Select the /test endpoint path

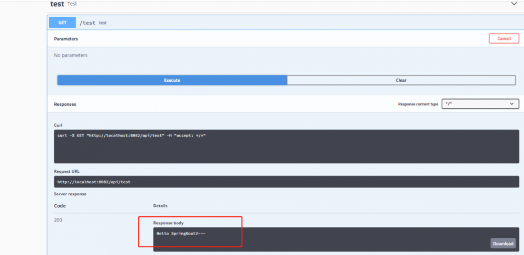88,23
